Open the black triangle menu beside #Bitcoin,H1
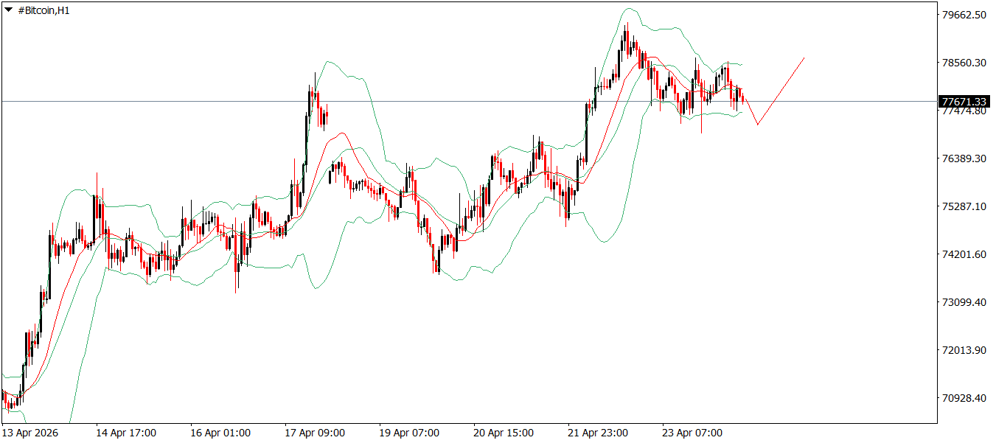 click(8, 10)
